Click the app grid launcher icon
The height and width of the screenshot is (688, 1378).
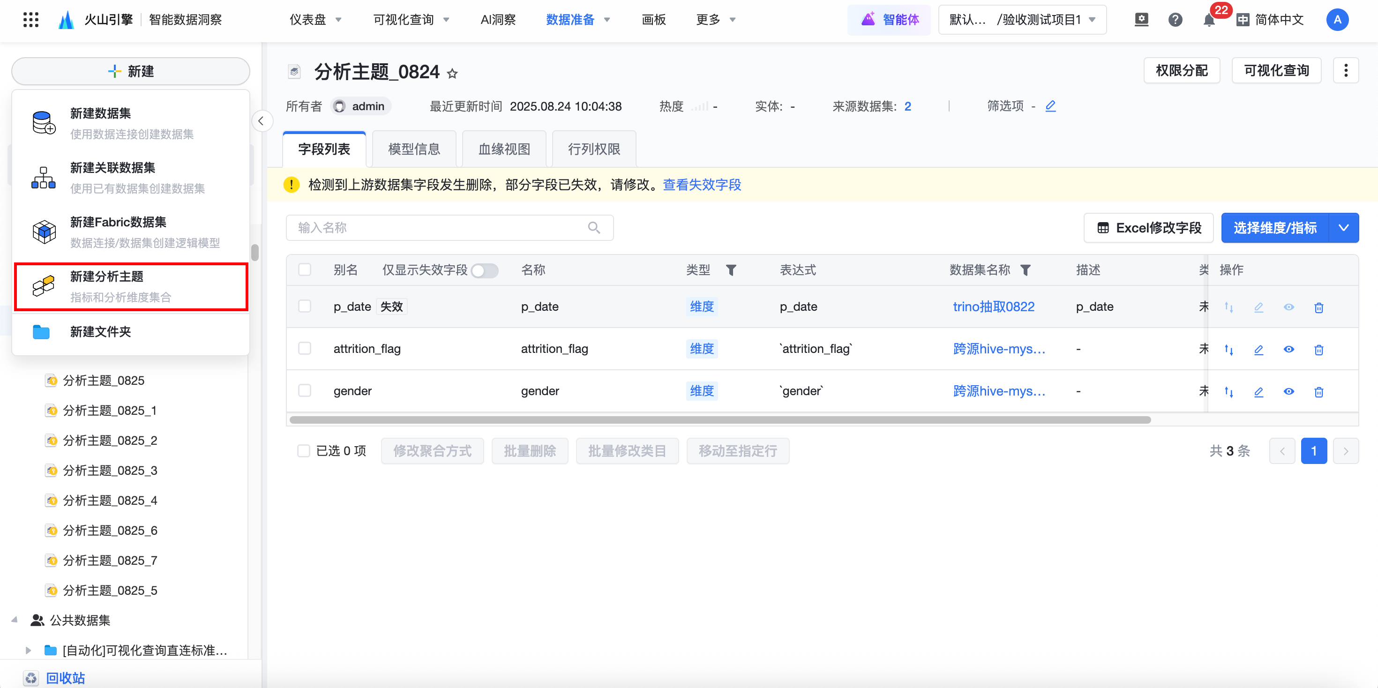pos(31,20)
